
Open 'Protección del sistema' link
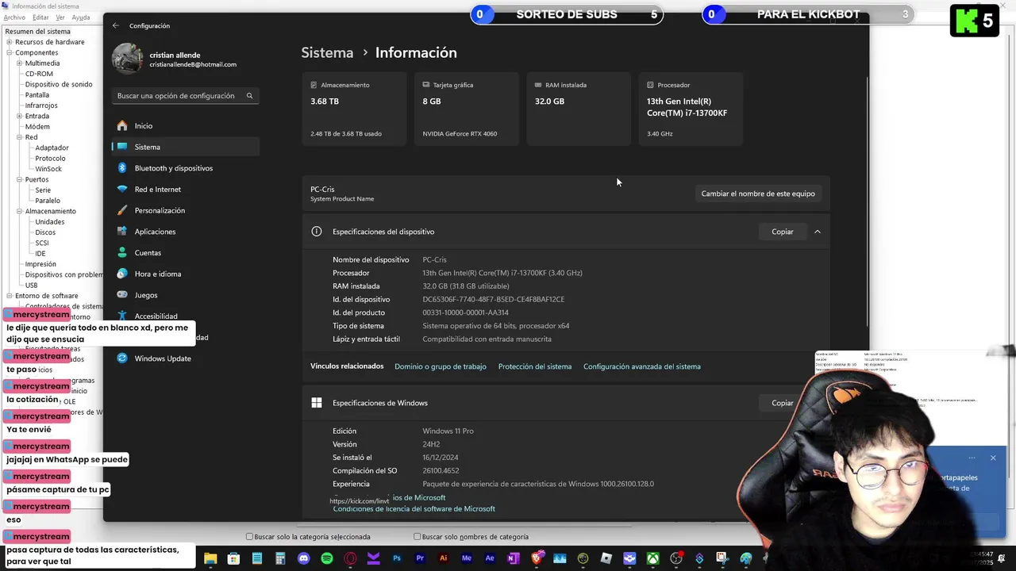(x=535, y=366)
